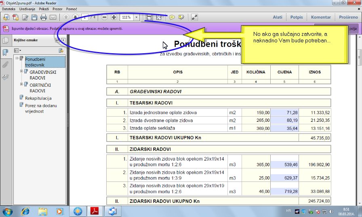Click the amount 245.724,03 total cell
This screenshot has height=217, width=362.
coord(315,201)
